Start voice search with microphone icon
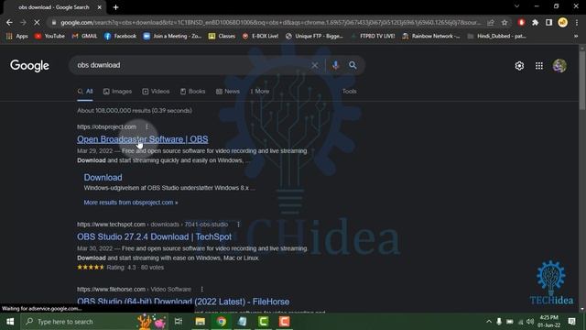 336,65
